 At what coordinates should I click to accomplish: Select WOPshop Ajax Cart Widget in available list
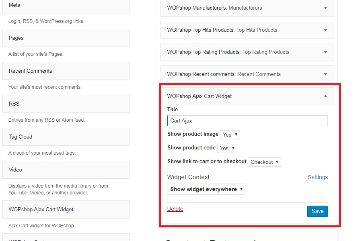pyautogui.click(x=66, y=210)
